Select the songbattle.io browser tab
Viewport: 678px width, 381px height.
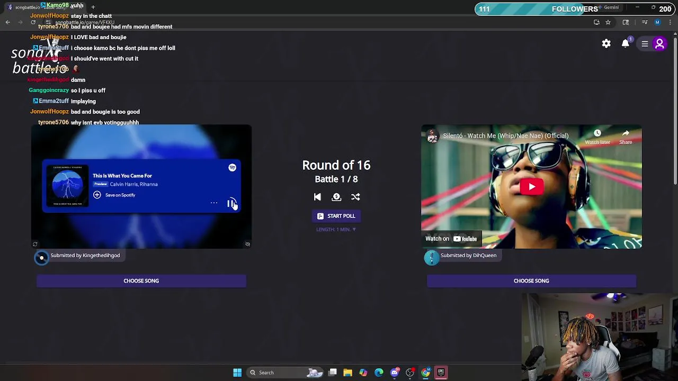click(44, 7)
